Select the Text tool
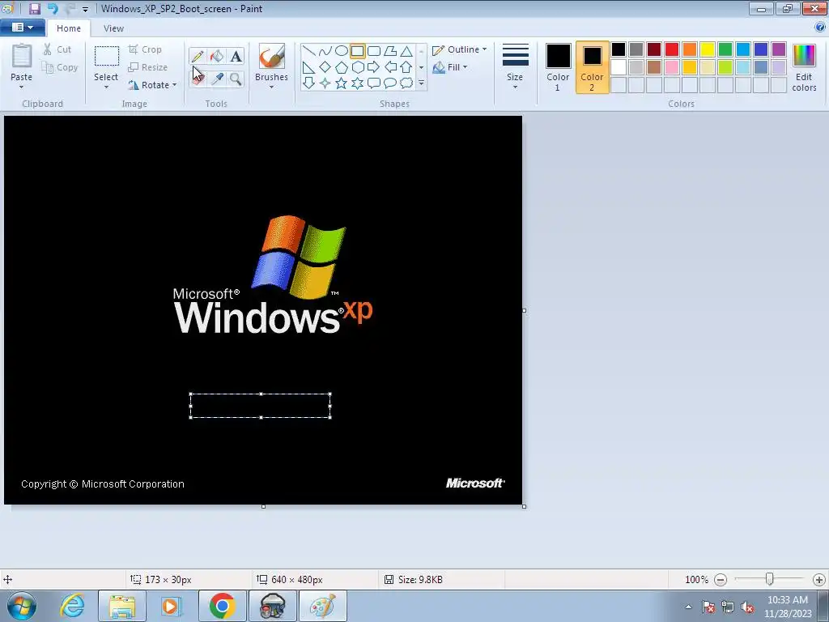Viewport: 829px width, 622px height. pos(236,56)
